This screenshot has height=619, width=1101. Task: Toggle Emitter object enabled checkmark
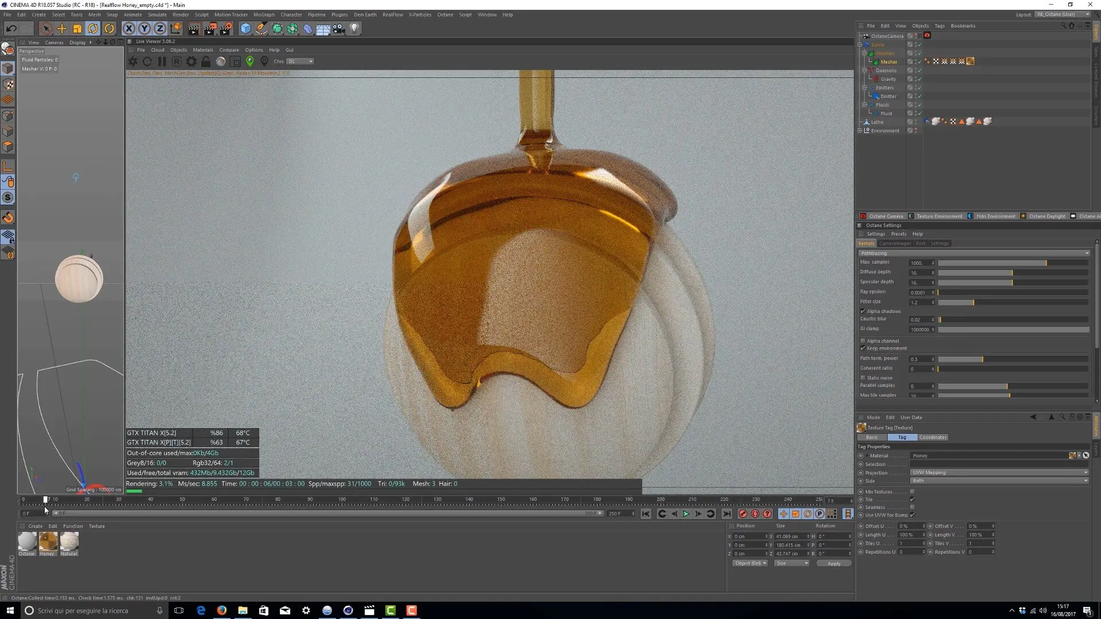[919, 96]
